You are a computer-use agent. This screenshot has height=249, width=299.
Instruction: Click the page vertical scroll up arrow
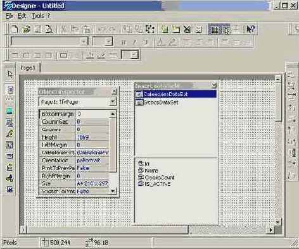tap(277, 80)
